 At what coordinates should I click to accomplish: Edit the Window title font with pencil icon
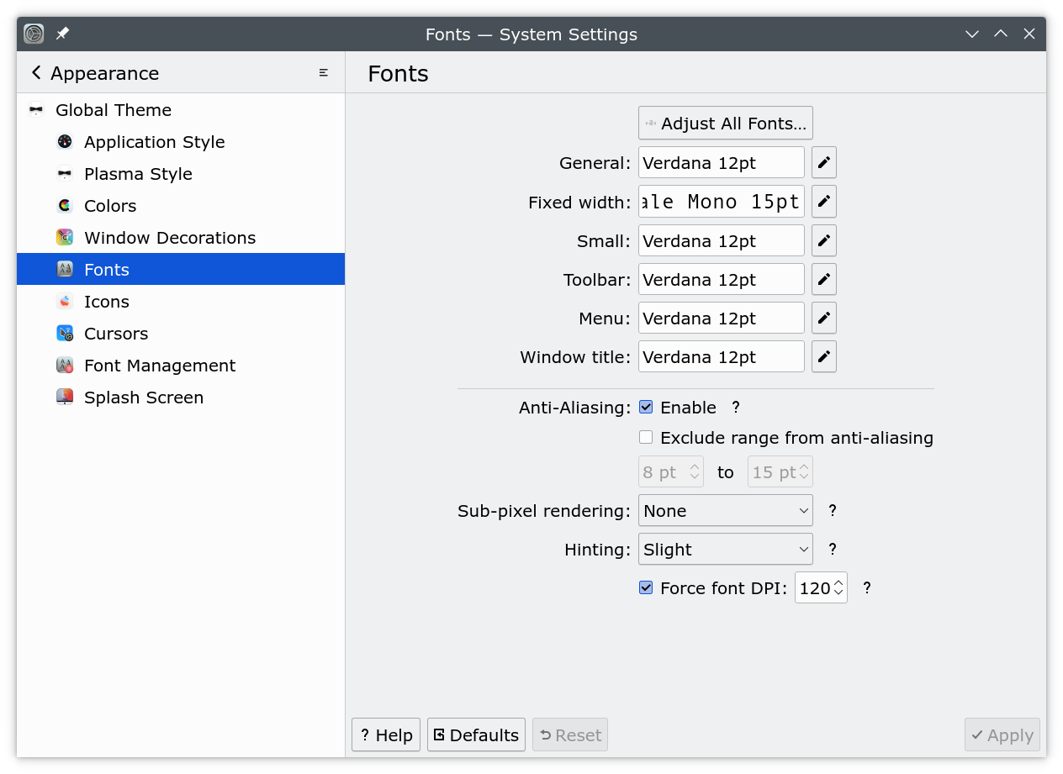pyautogui.click(x=824, y=356)
